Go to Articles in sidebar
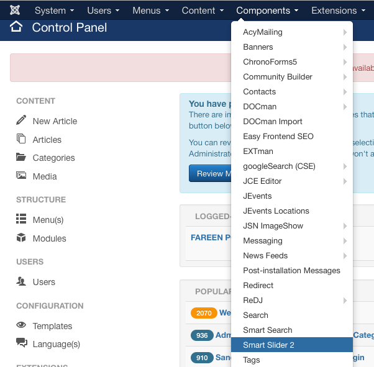374x367 pixels. [x=47, y=140]
